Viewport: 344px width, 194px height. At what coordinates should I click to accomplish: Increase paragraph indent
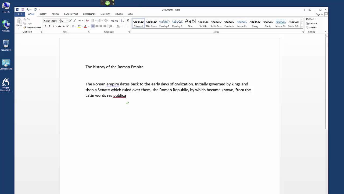click(x=117, y=21)
